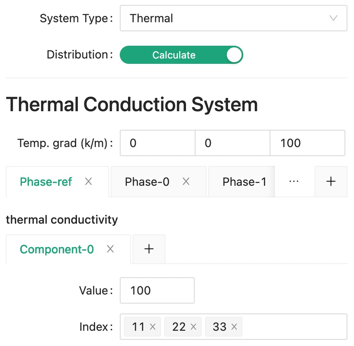Remove index tag 11

[153, 327]
